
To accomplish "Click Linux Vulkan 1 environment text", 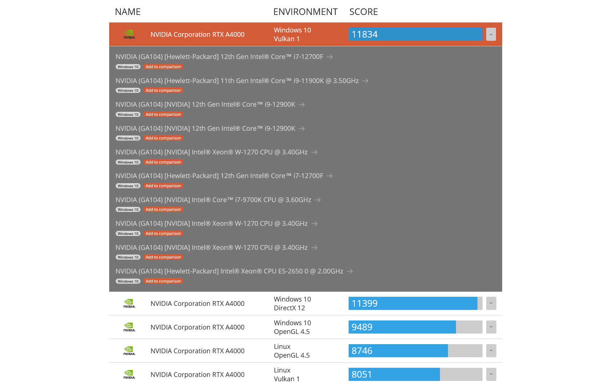I will (x=287, y=375).
